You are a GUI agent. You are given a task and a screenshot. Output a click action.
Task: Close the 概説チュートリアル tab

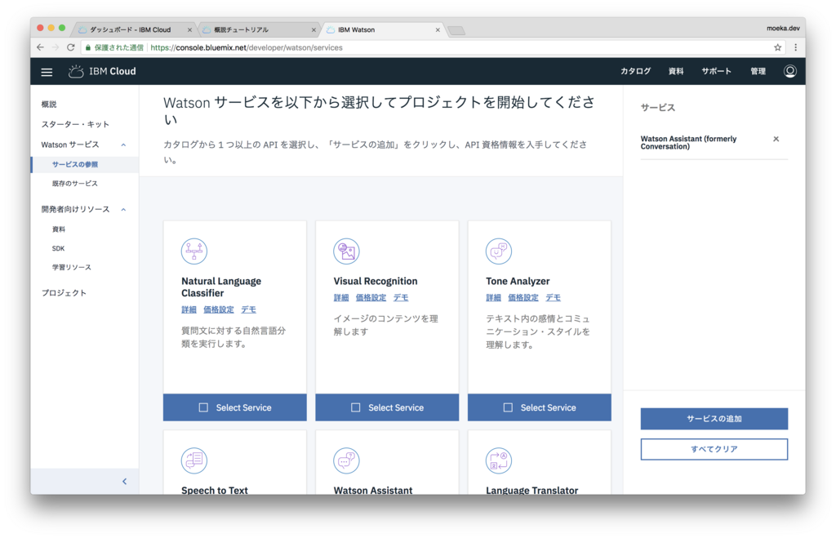pos(313,30)
